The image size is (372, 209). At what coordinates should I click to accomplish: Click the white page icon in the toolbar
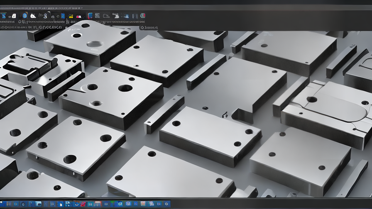[14, 16]
